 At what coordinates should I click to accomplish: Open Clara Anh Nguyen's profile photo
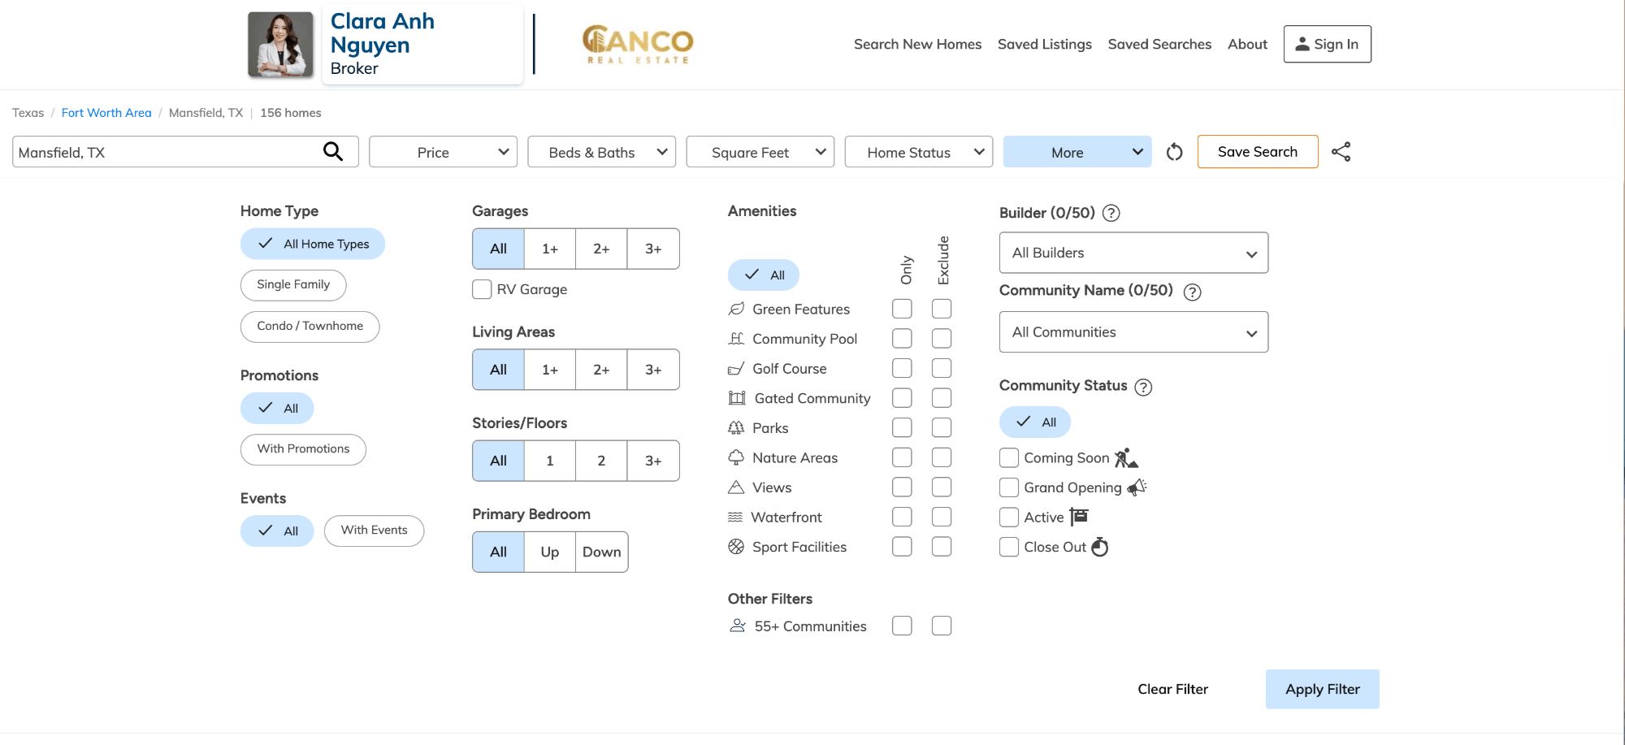pyautogui.click(x=280, y=44)
